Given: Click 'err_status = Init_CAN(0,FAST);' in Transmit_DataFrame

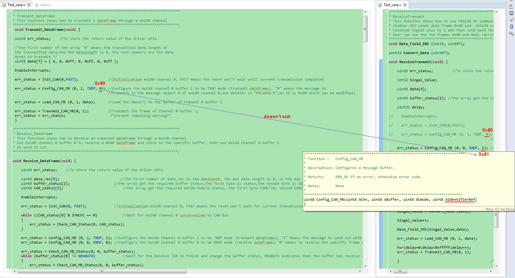Looking at the screenshot, I should click(46, 79).
